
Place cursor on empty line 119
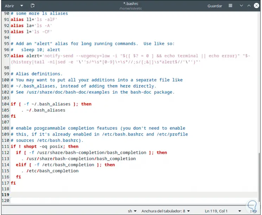(106, 195)
